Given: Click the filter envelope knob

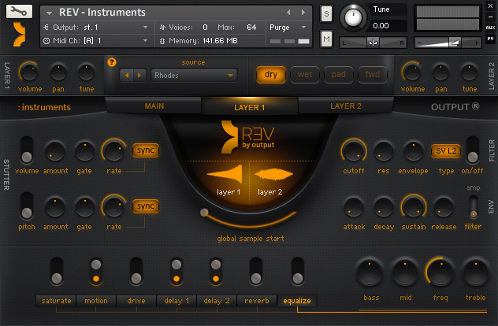Looking at the screenshot, I should pos(413,151).
